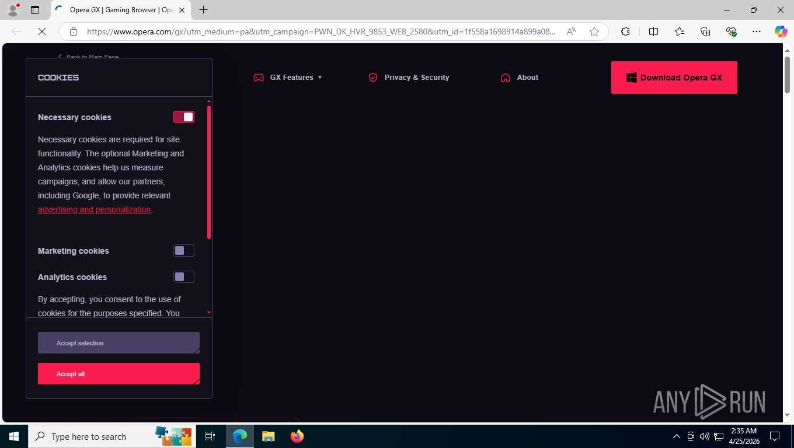
Task: Open the Edge profile icon
Action: click(x=13, y=10)
